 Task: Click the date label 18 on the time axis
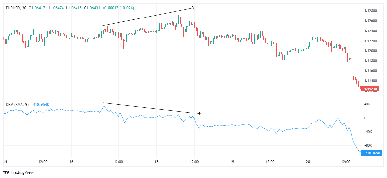click(x=156, y=162)
